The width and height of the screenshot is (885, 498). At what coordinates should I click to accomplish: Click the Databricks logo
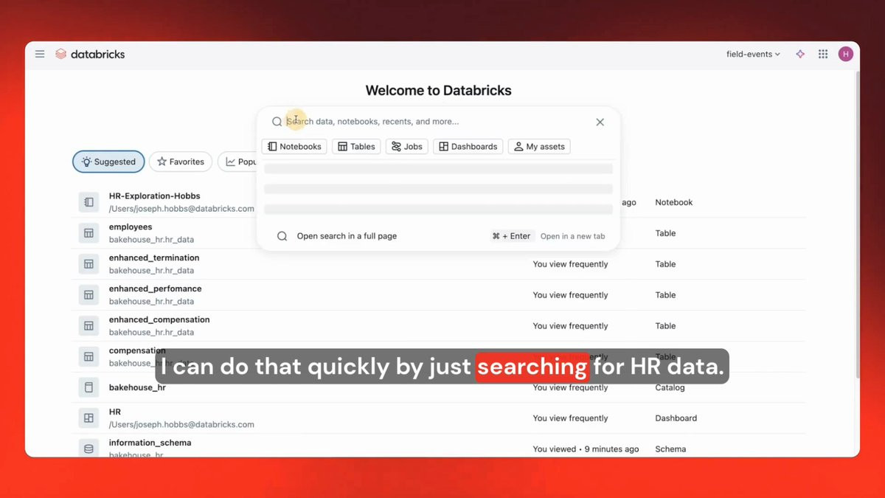[x=90, y=54]
